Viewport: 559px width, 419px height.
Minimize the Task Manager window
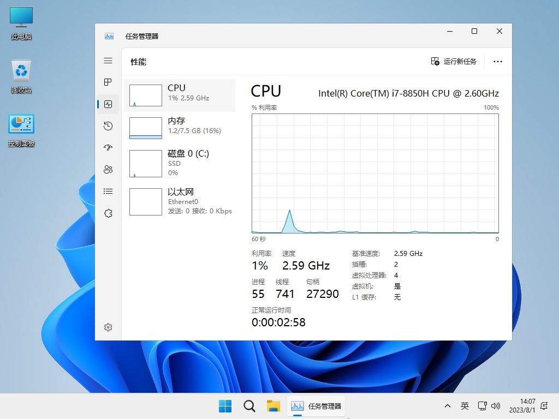click(450, 31)
